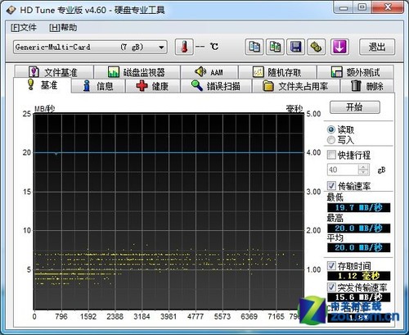
Task: Open options with the wrench icon
Action: (x=317, y=47)
